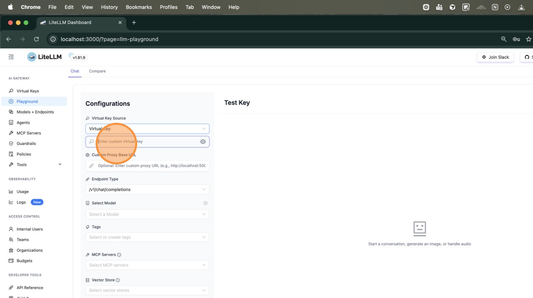This screenshot has height=298, width=533.
Task: Click the Vector Store info icon
Action: (x=118, y=280)
